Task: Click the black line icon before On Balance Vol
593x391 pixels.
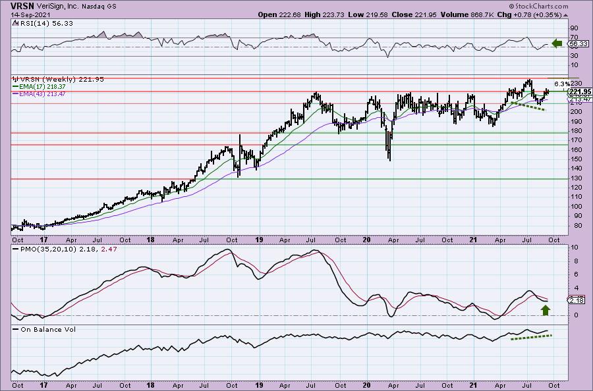Action: [x=16, y=329]
